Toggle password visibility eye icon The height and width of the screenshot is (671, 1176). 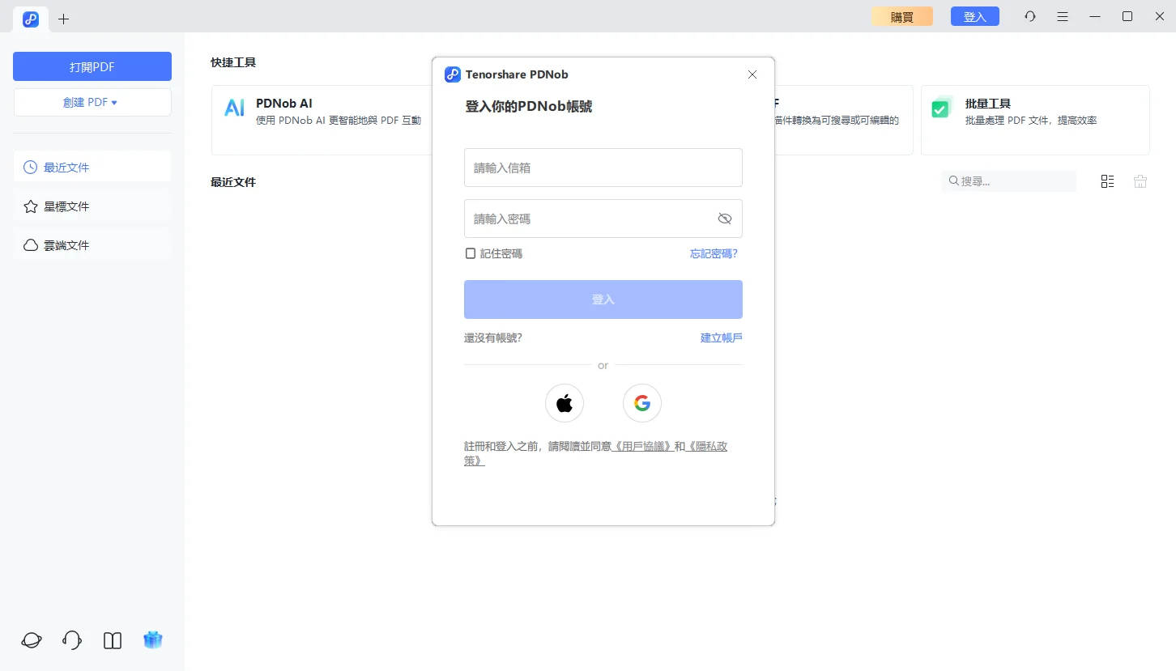coord(725,219)
